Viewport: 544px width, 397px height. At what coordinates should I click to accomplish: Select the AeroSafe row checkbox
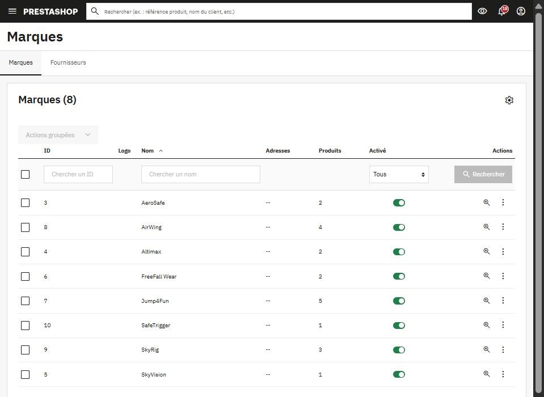(26, 202)
